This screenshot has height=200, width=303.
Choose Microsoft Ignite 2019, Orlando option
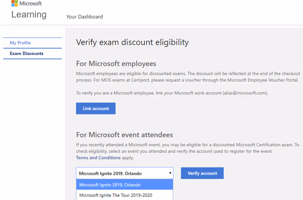(125, 185)
